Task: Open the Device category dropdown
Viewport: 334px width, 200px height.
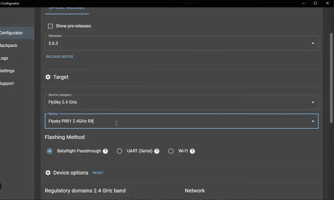Action: click(x=313, y=102)
